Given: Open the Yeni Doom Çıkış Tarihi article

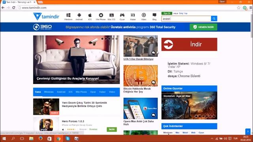Looking at the screenshot, I should (x=84, y=104).
